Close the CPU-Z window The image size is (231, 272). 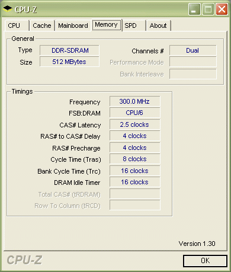coord(222,9)
